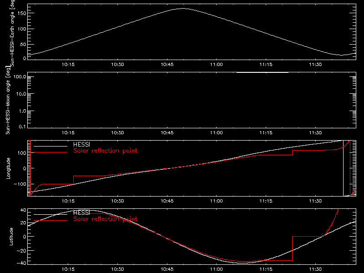This screenshot has width=364, height=273.
Task: Select Solar reflection point legend in the Latitude plot
Action: (105, 219)
